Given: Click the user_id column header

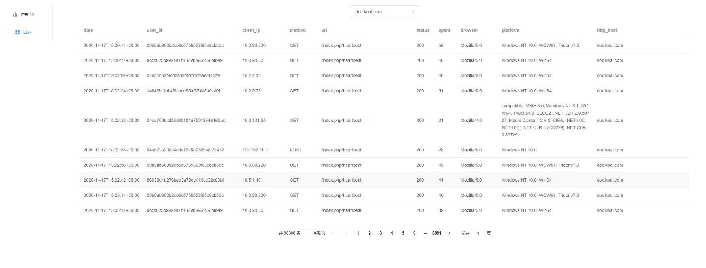Looking at the screenshot, I should coord(154,30).
